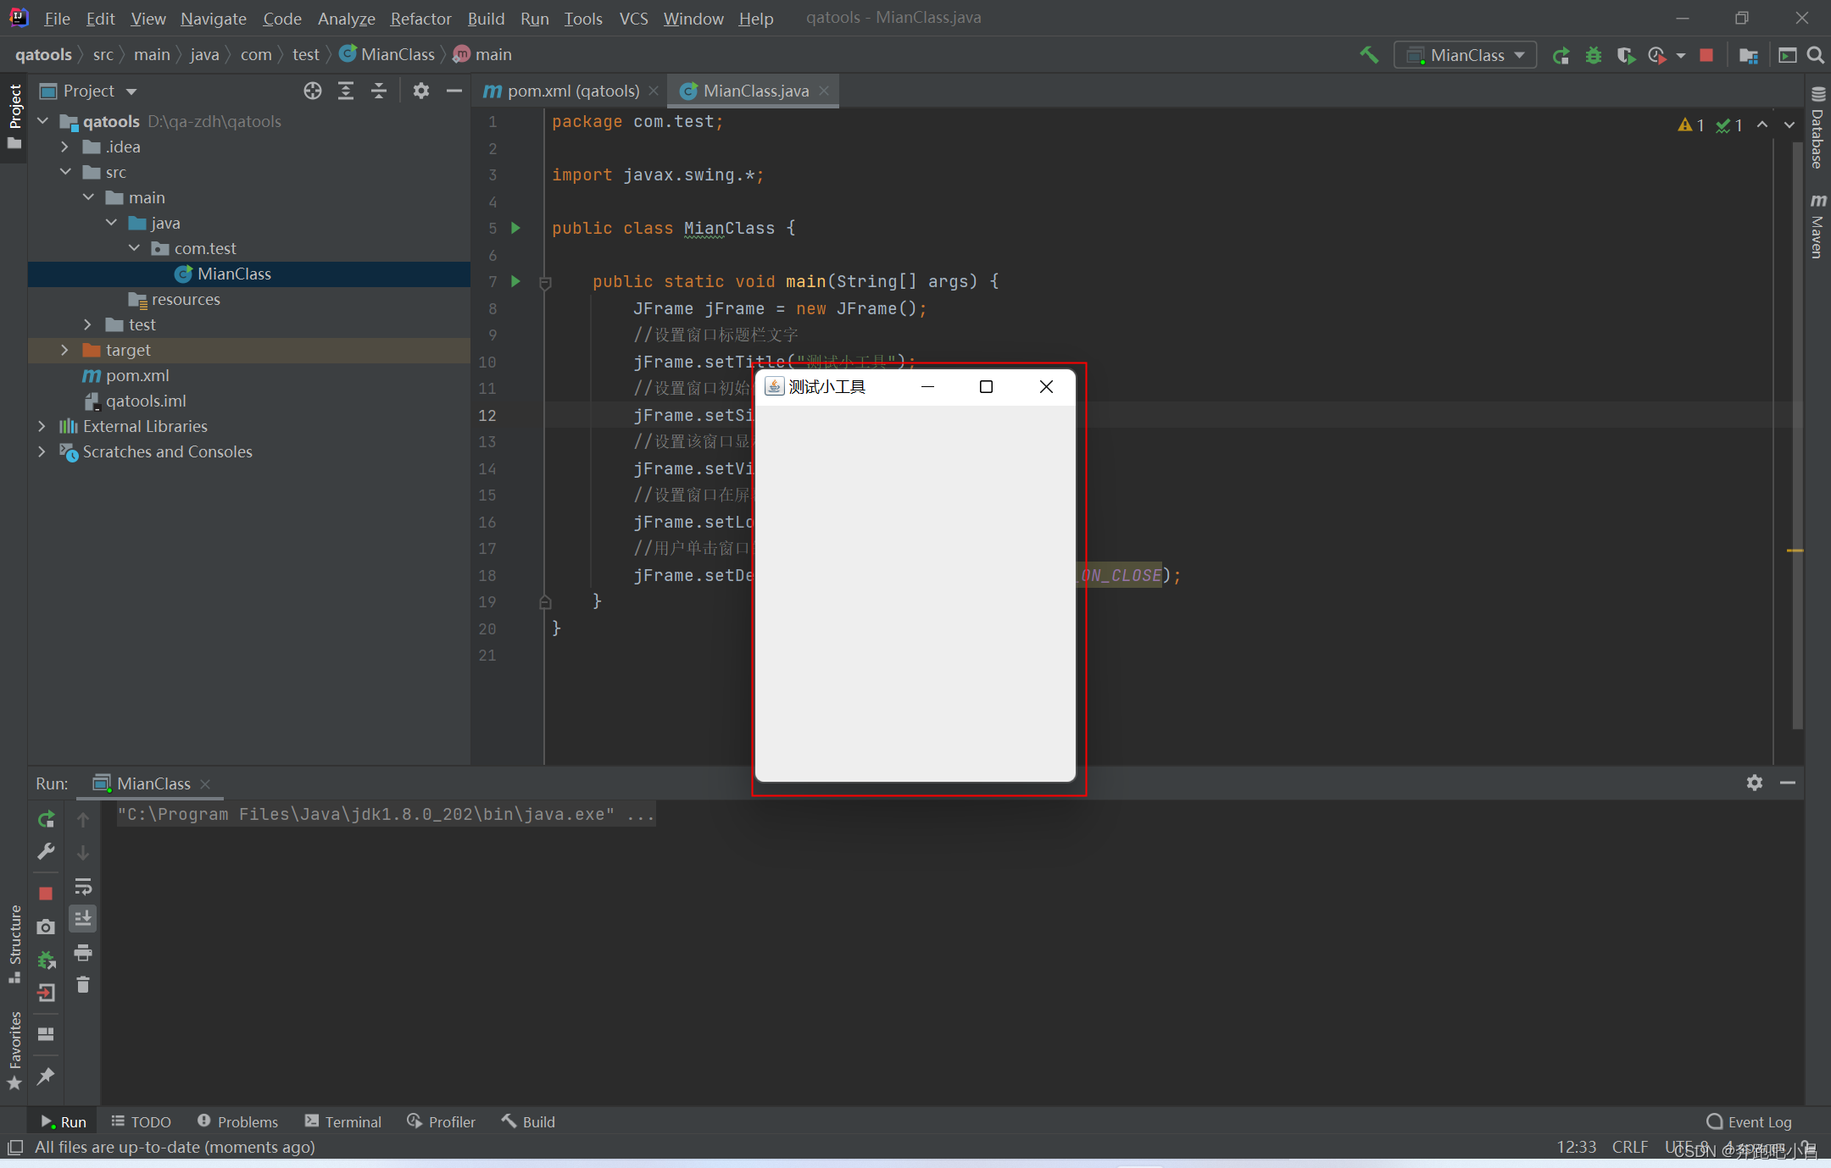Open the Refactor menu

[420, 18]
